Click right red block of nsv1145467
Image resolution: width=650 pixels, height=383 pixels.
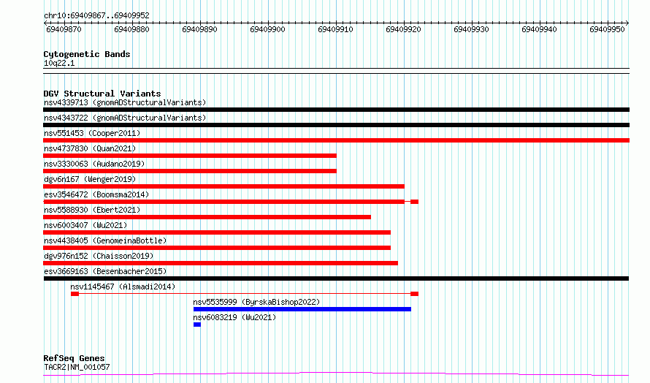414,294
